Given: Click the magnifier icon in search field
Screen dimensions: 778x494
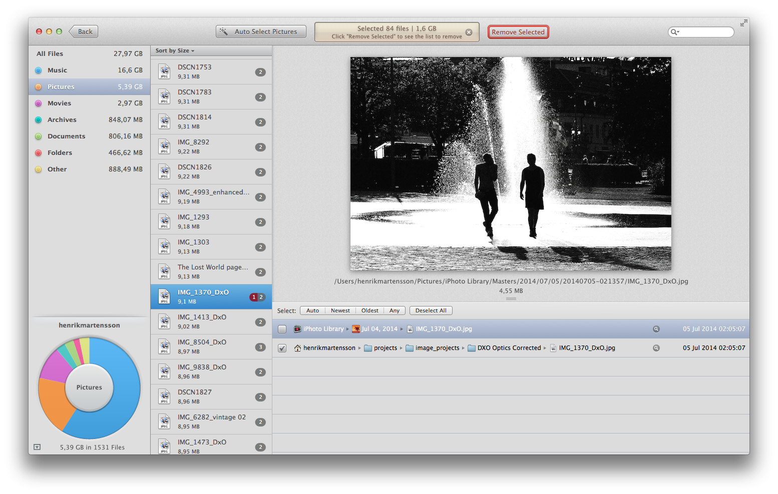Looking at the screenshot, I should point(674,32).
